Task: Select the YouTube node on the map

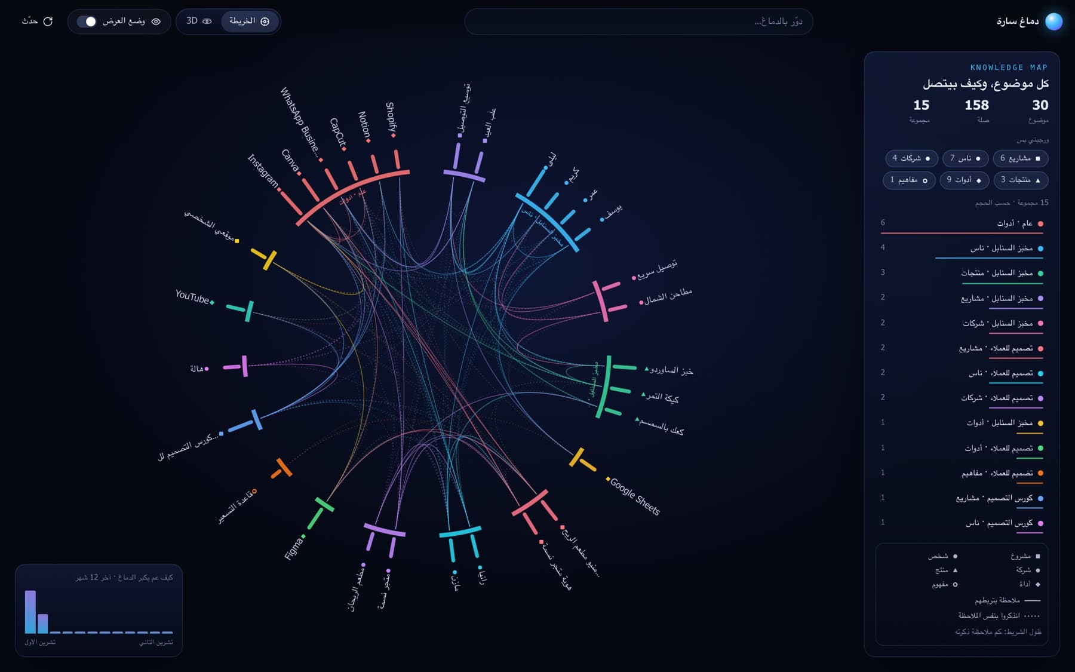Action: pyautogui.click(x=194, y=297)
